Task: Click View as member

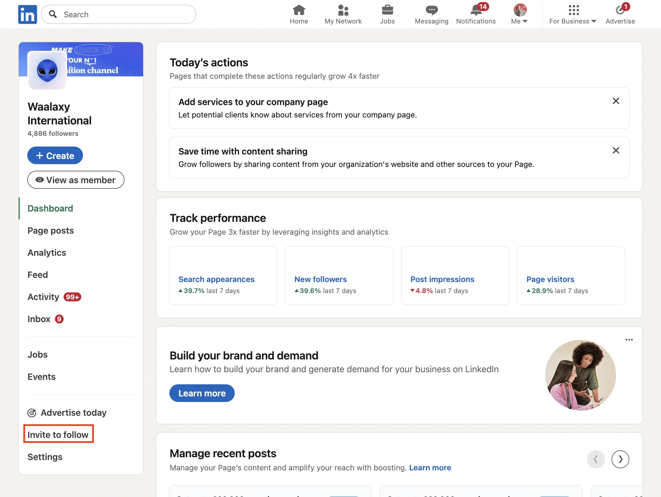Action: click(76, 180)
